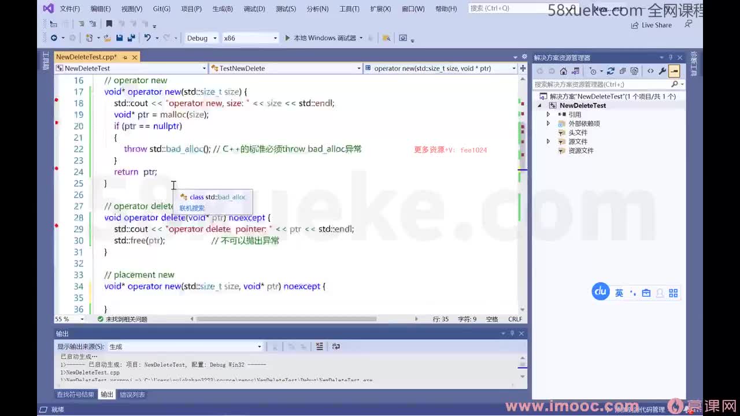This screenshot has width=740, height=416.
Task: Click the 未找到相关问题 status indicator
Action: pos(122,319)
